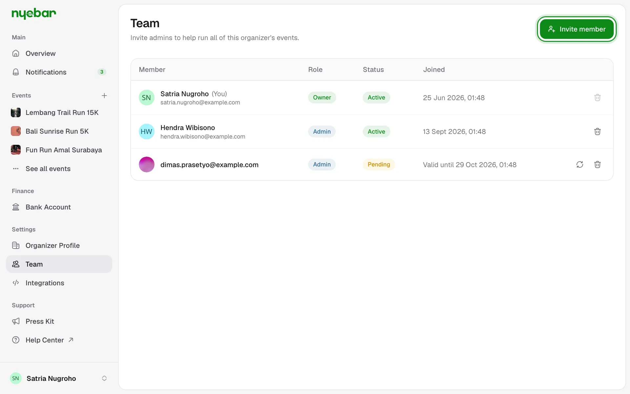The width and height of the screenshot is (630, 394).
Task: Click the Joined column header
Action: [x=434, y=70]
